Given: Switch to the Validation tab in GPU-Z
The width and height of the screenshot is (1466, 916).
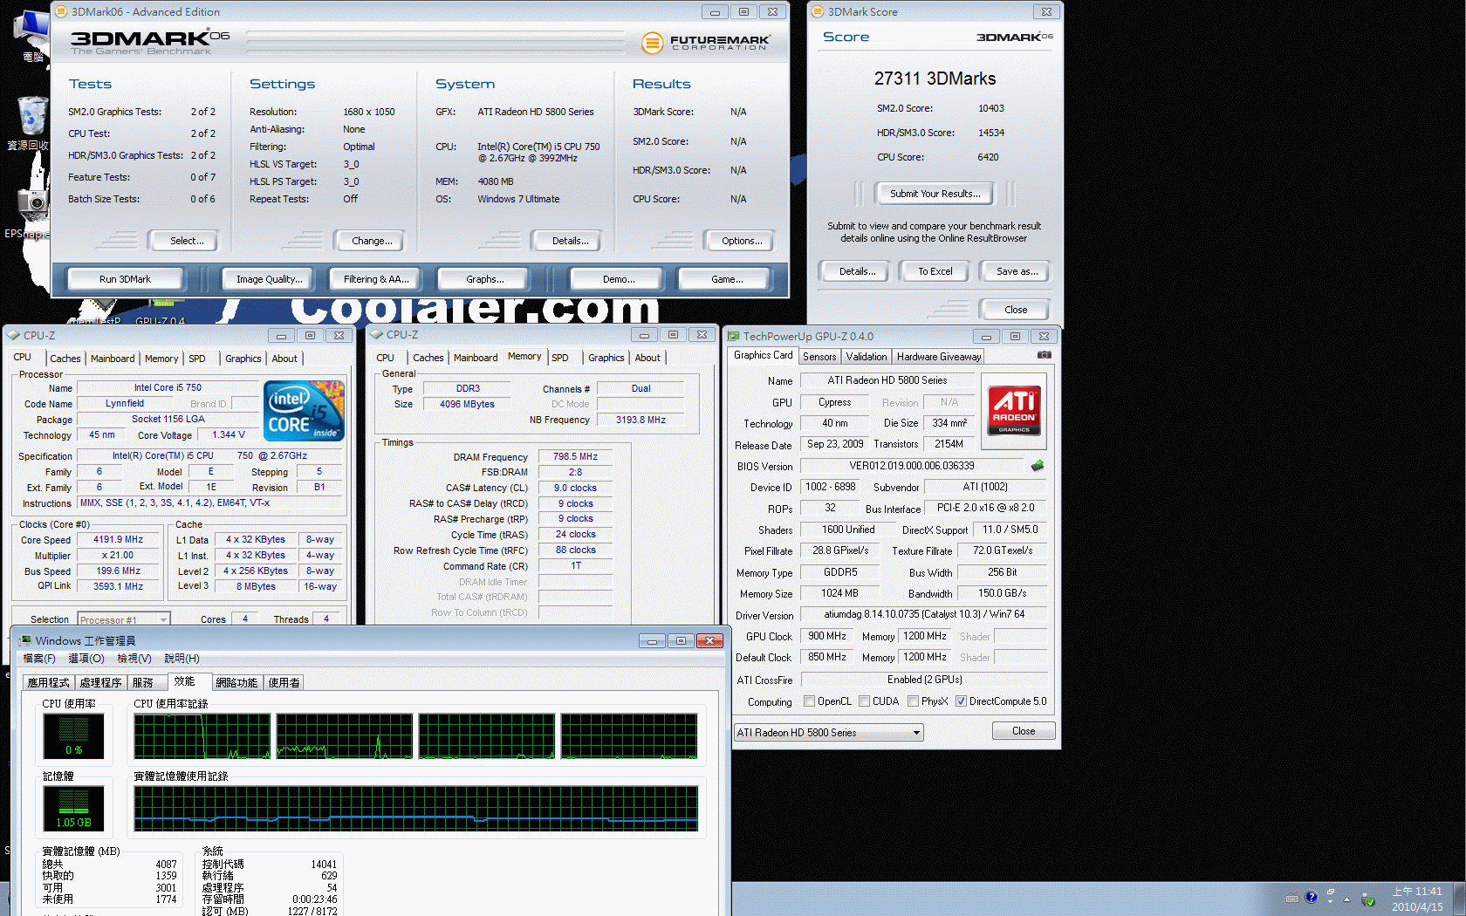Looking at the screenshot, I should (867, 357).
